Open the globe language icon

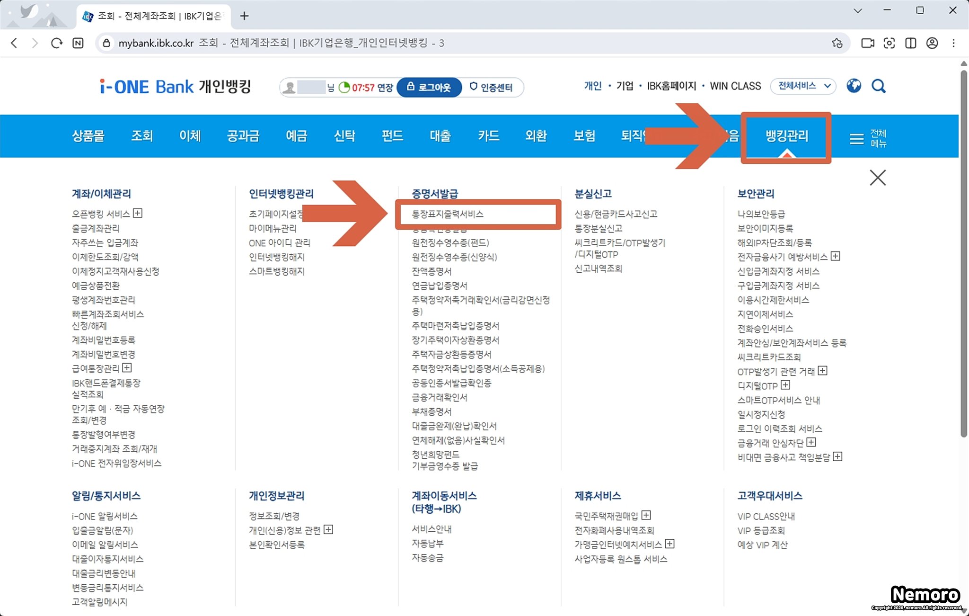pyautogui.click(x=854, y=86)
